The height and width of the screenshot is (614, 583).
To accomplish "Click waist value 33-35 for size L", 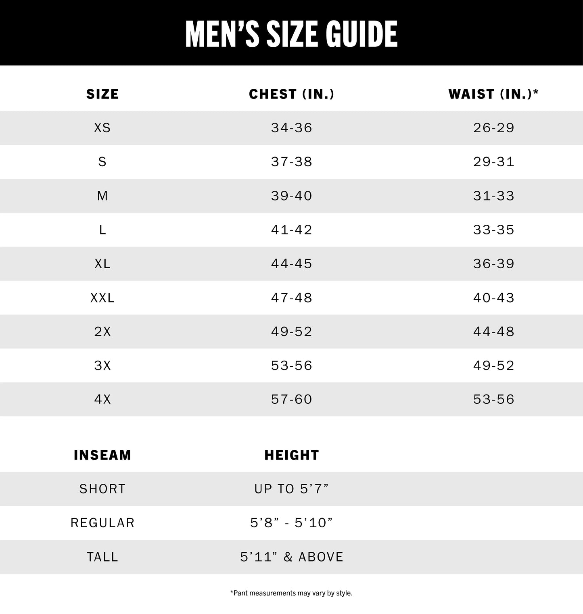I will [493, 230].
